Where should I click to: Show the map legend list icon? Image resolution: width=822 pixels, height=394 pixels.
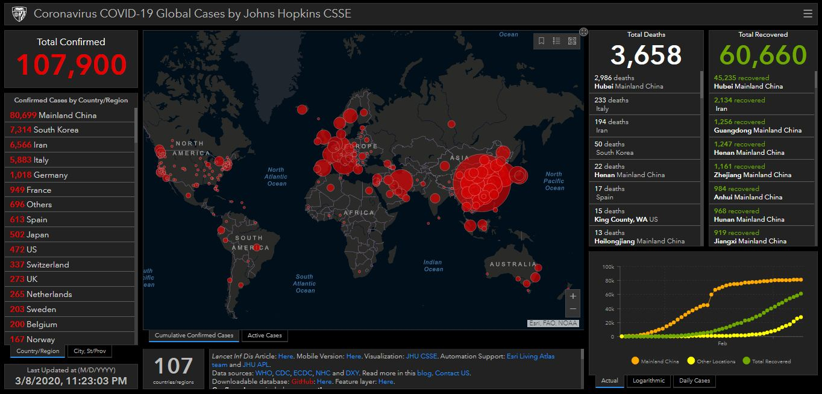556,41
